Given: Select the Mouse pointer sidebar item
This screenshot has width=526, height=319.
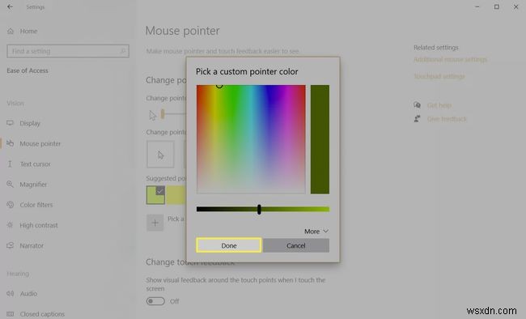Looking at the screenshot, I should pos(40,144).
